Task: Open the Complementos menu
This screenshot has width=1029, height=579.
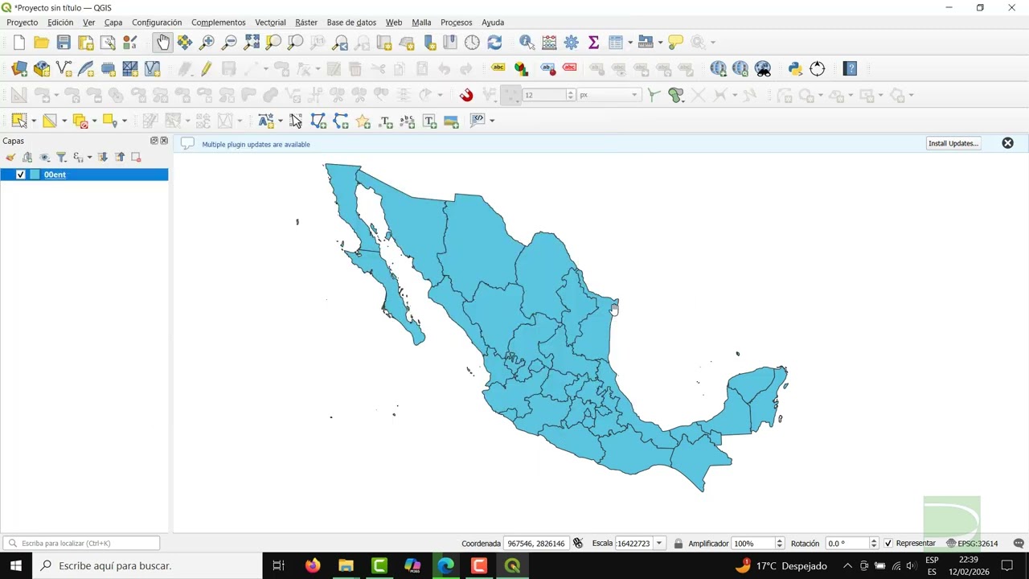Action: [219, 23]
